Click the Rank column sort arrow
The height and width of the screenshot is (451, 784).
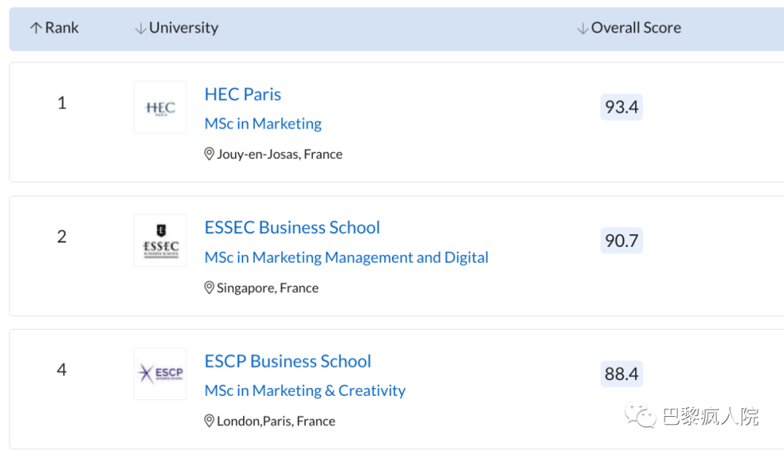click(x=36, y=28)
